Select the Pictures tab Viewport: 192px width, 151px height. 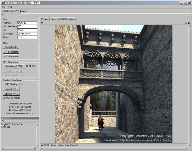45,19
